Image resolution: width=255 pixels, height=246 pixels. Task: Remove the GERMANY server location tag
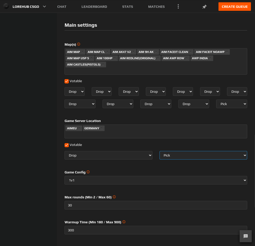point(102,128)
